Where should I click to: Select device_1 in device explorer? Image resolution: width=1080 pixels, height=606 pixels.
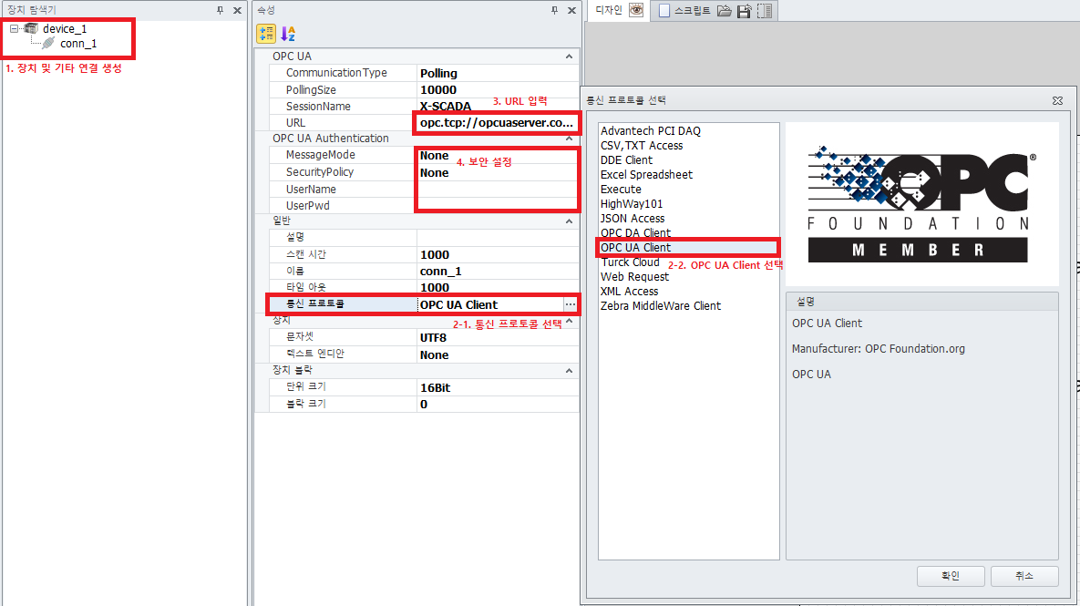tap(65, 29)
